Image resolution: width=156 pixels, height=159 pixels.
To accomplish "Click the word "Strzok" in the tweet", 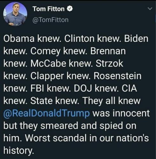I will (109, 63).
